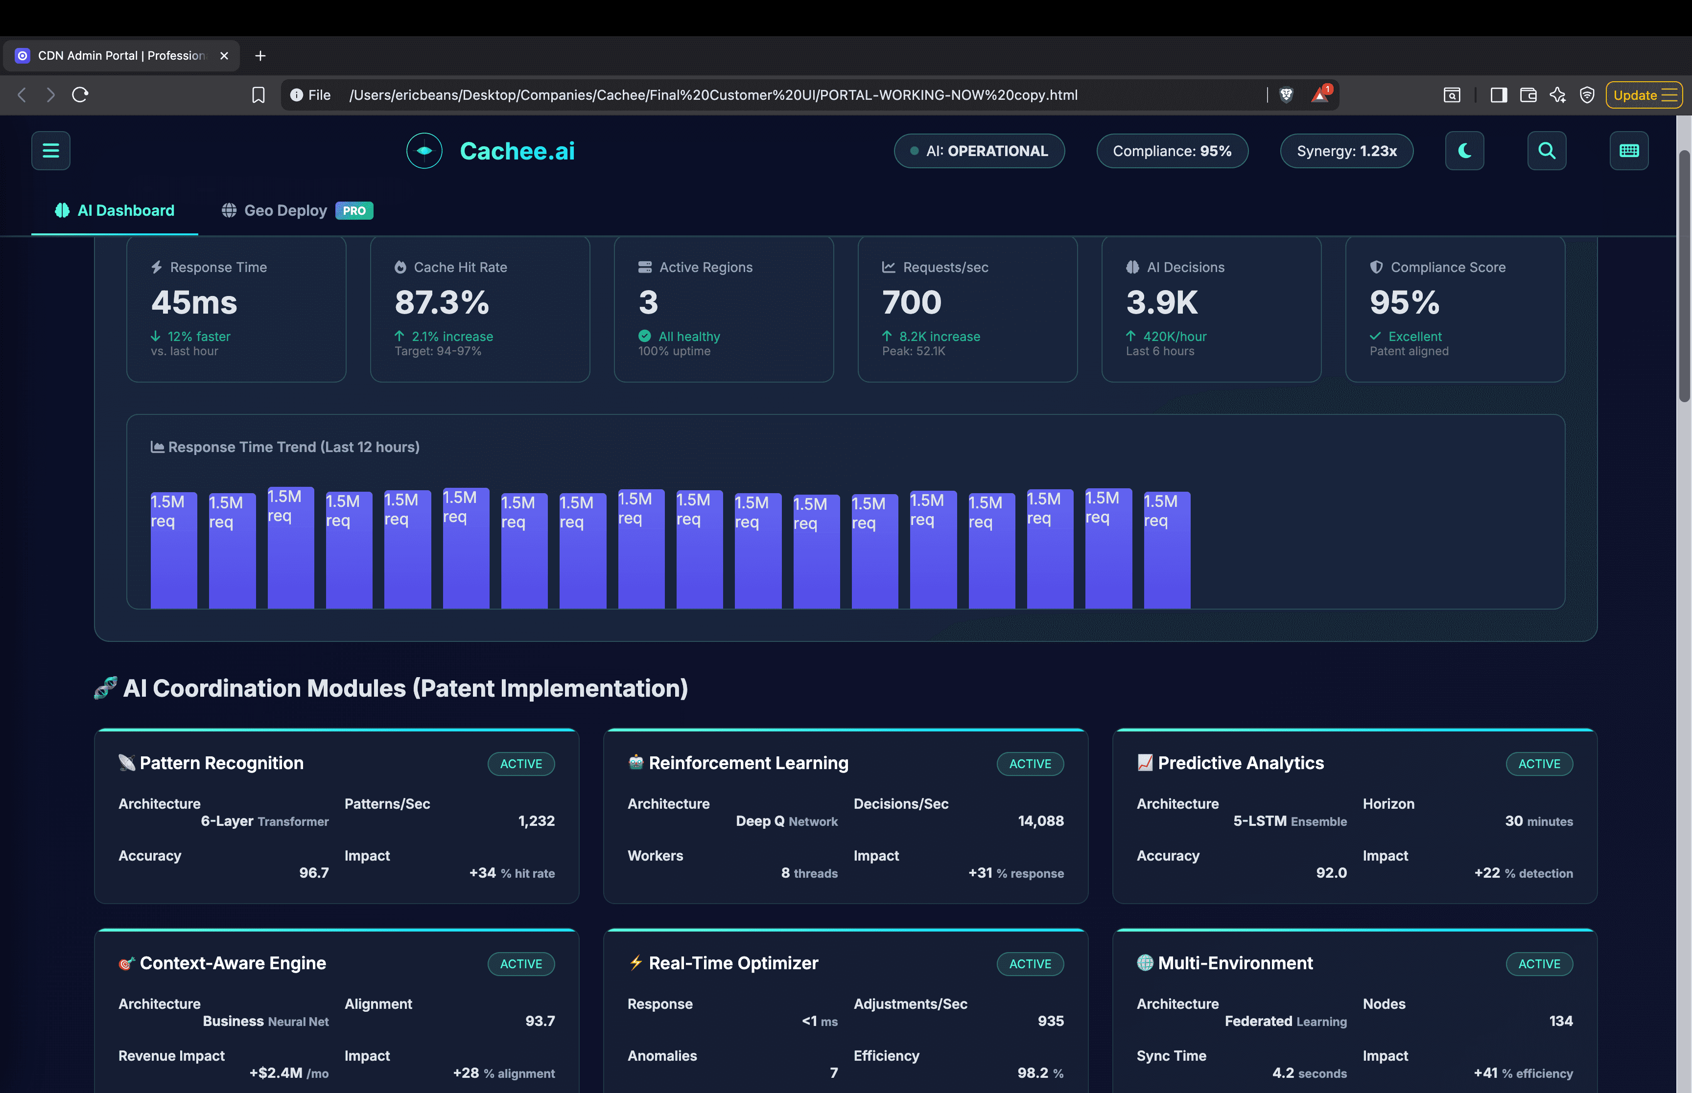Open the dashboard search magnifier icon

click(1547, 151)
